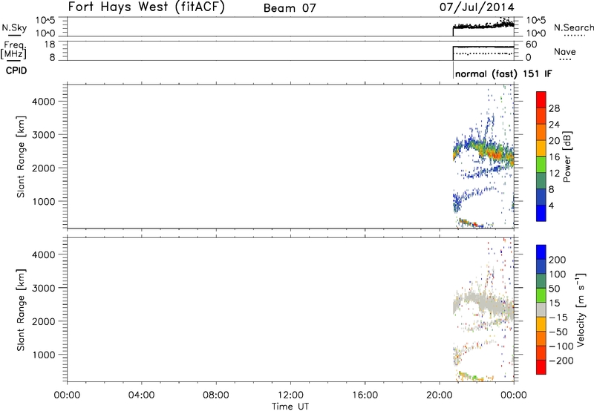Click the light green 12-16 dB power swatch

click(541, 163)
